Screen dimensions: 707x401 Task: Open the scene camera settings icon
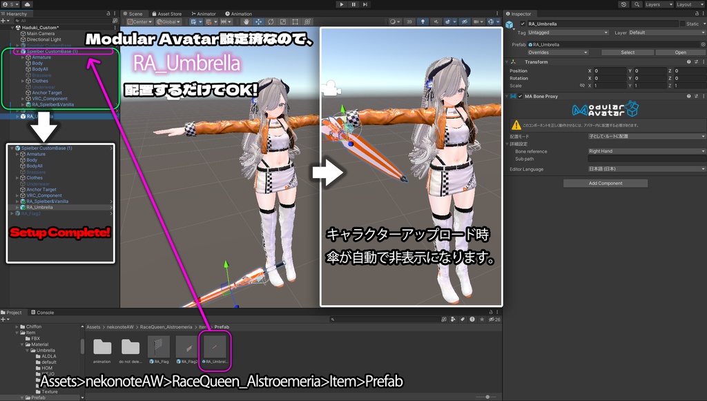(x=478, y=21)
